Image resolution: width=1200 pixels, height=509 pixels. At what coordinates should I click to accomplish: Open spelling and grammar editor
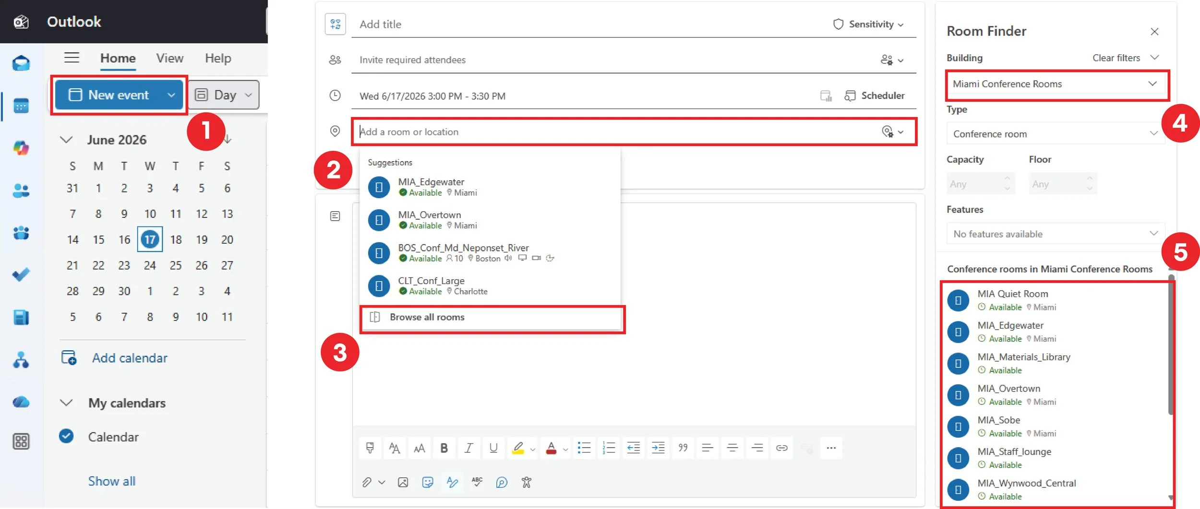[x=477, y=482]
